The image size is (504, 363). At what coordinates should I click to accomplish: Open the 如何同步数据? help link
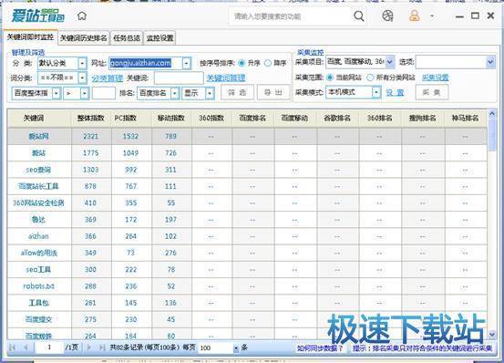pyautogui.click(x=320, y=348)
